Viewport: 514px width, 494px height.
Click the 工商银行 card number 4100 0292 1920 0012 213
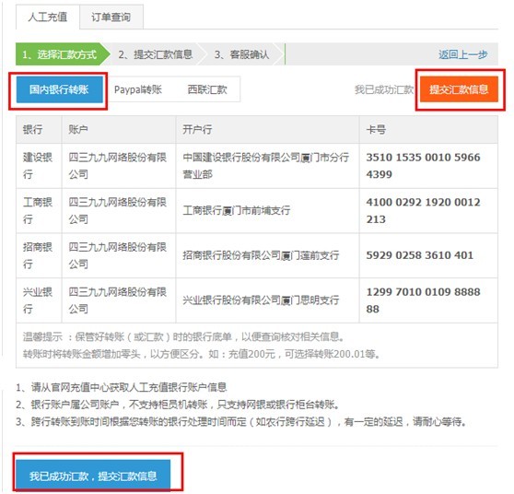(423, 210)
